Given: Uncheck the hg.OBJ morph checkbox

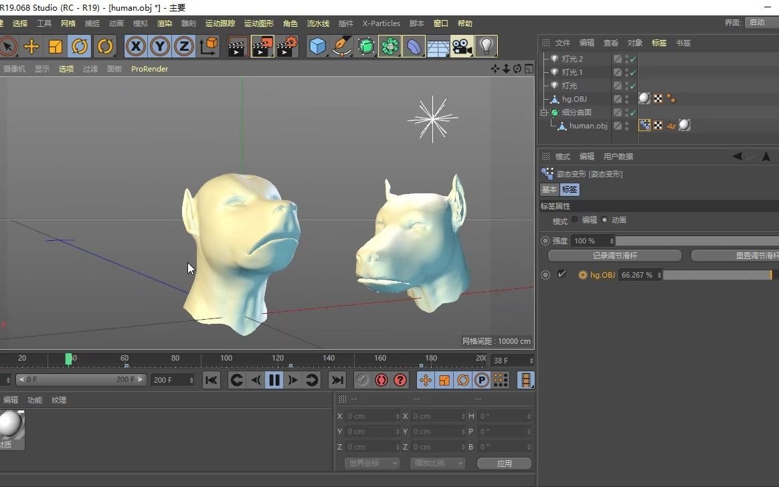Looking at the screenshot, I should tap(561, 274).
